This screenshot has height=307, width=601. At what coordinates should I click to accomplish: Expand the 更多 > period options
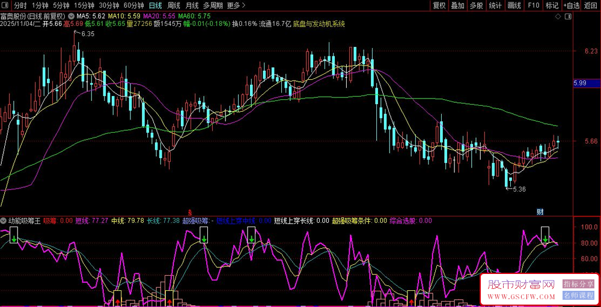(236, 5)
